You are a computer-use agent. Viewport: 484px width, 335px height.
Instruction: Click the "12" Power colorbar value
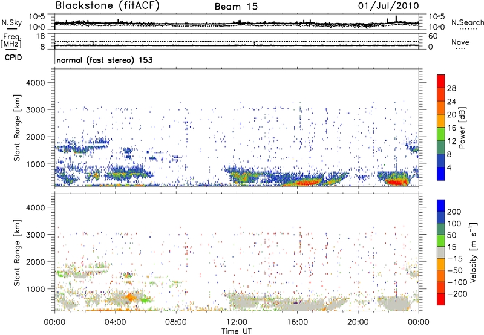[451, 141]
